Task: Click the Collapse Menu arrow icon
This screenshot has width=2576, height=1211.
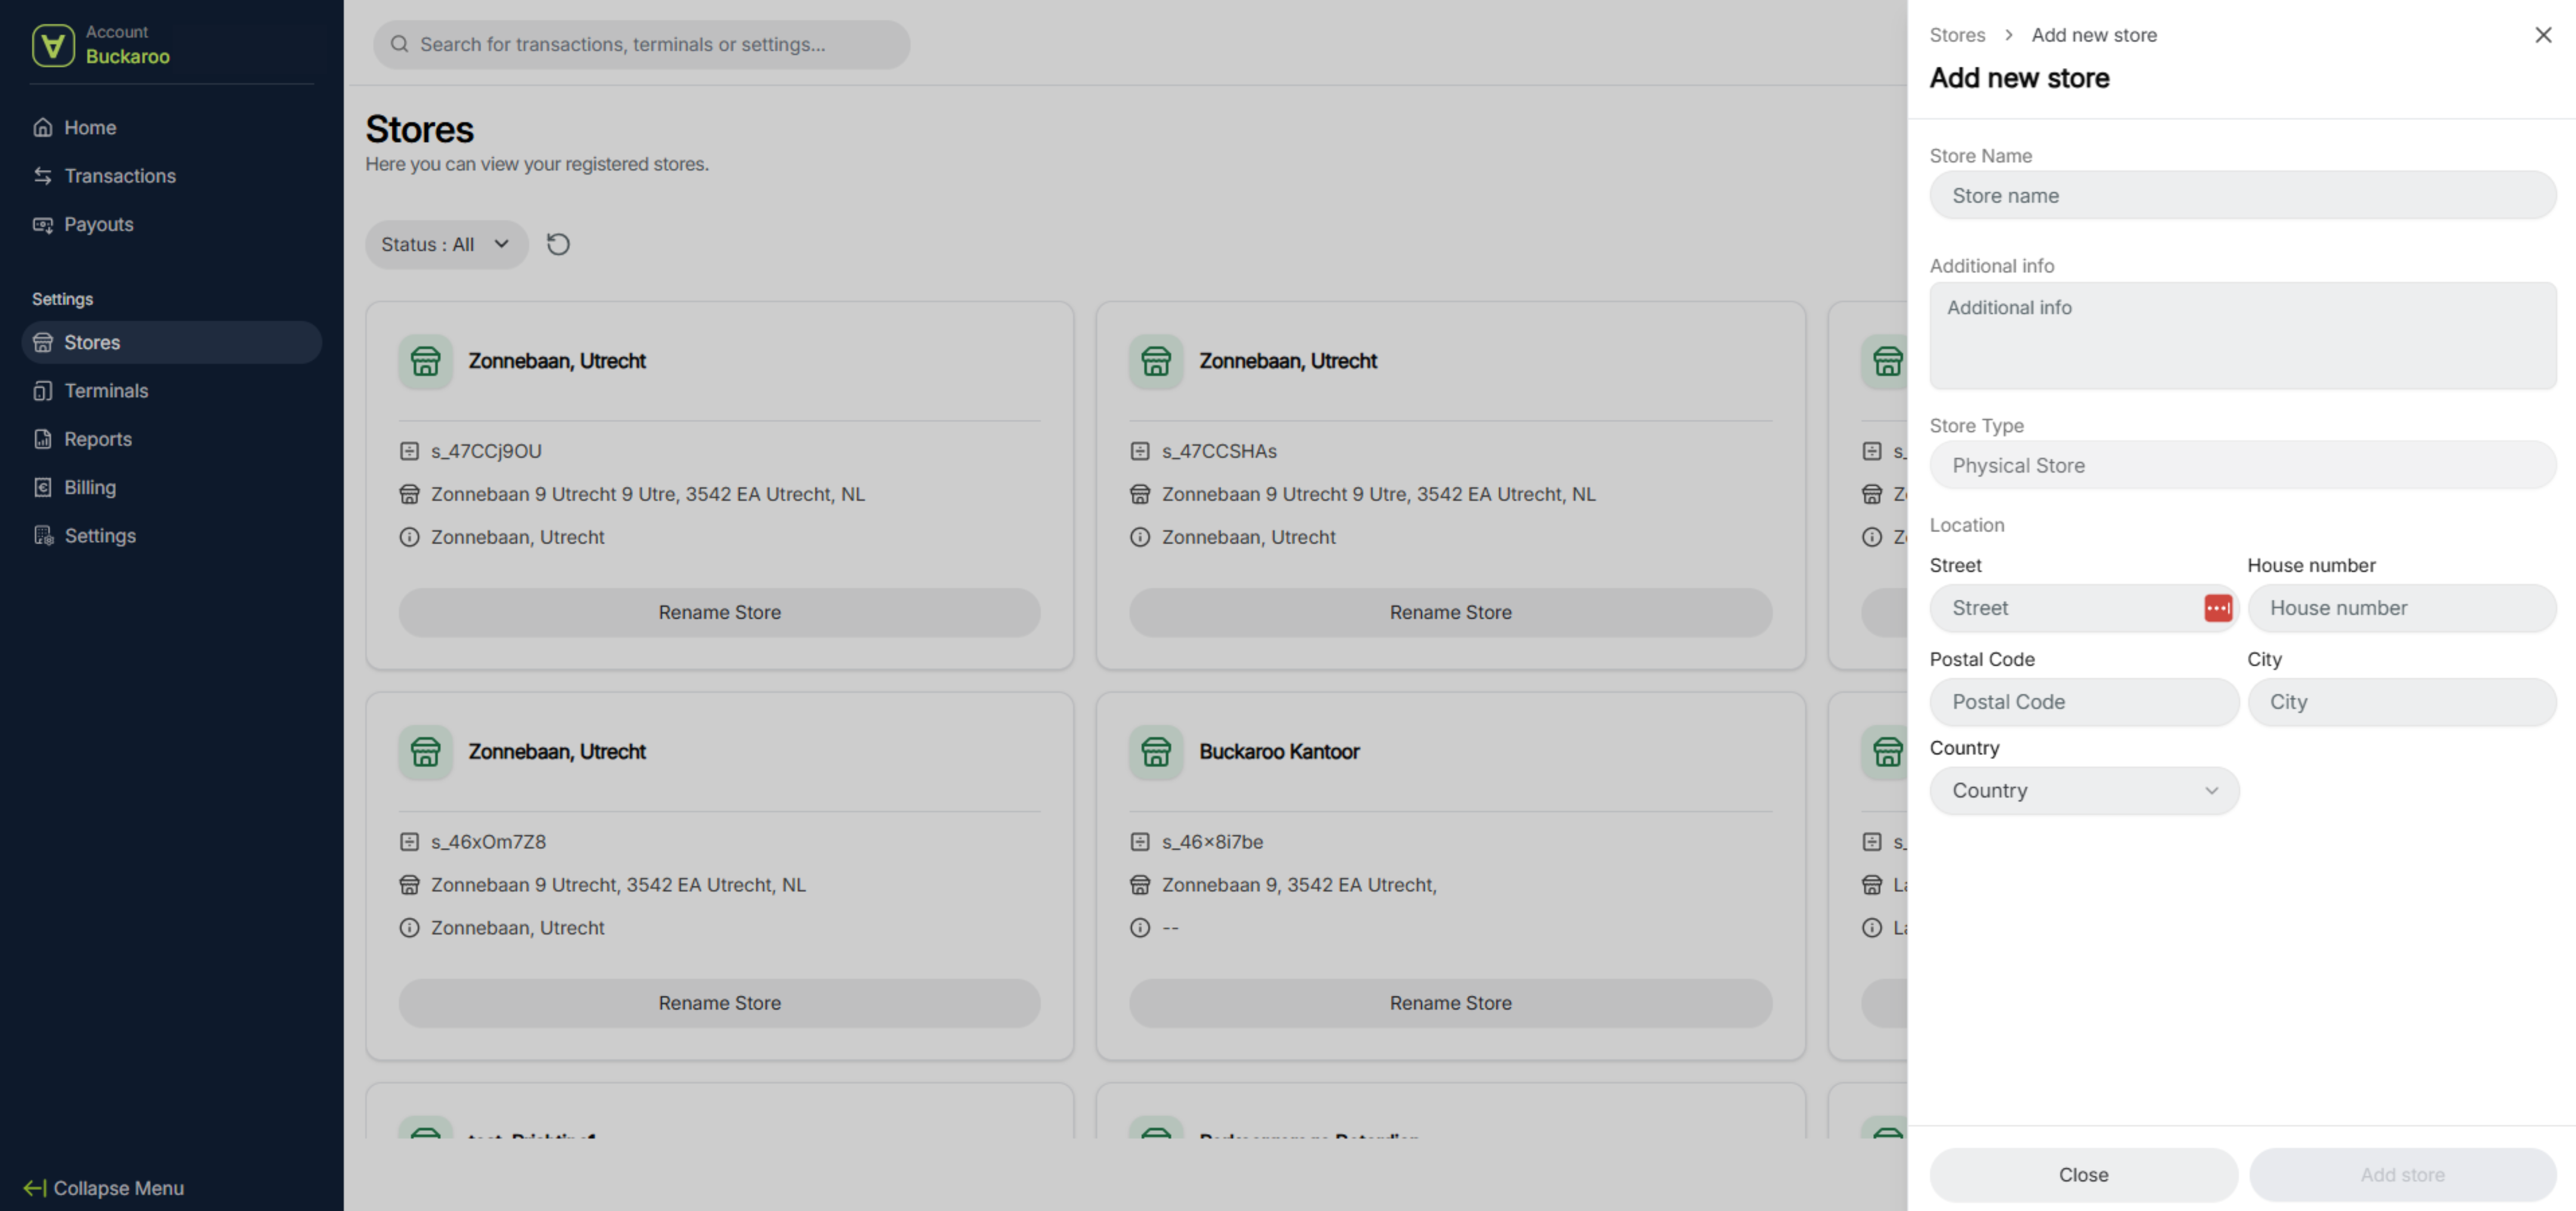Action: 34,1188
